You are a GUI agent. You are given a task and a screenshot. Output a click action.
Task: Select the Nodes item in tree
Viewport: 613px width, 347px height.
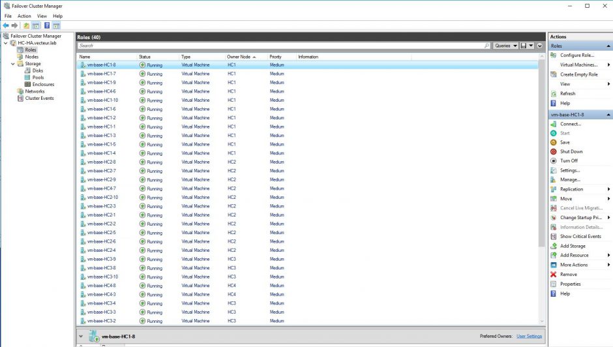(31, 57)
